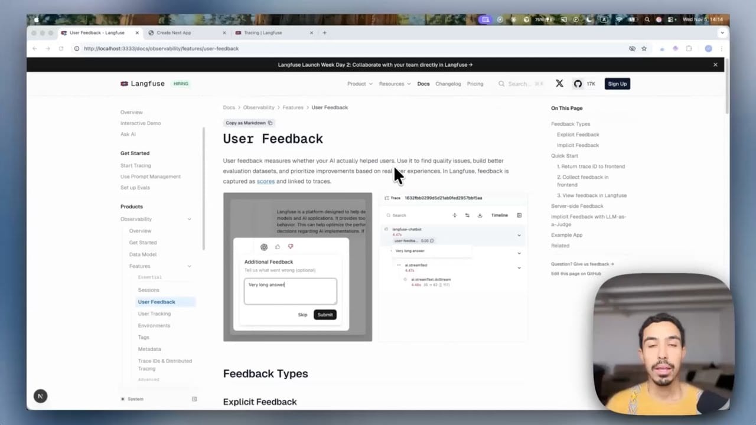Collapse the Observability sidebar section chevron
The width and height of the screenshot is (756, 425).
point(190,219)
